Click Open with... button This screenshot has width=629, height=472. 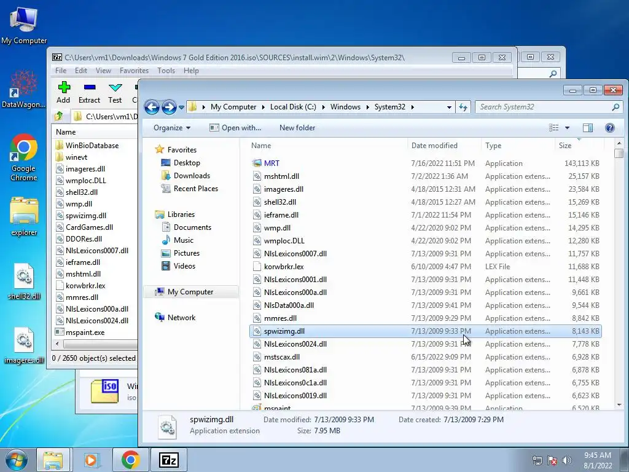pos(235,128)
